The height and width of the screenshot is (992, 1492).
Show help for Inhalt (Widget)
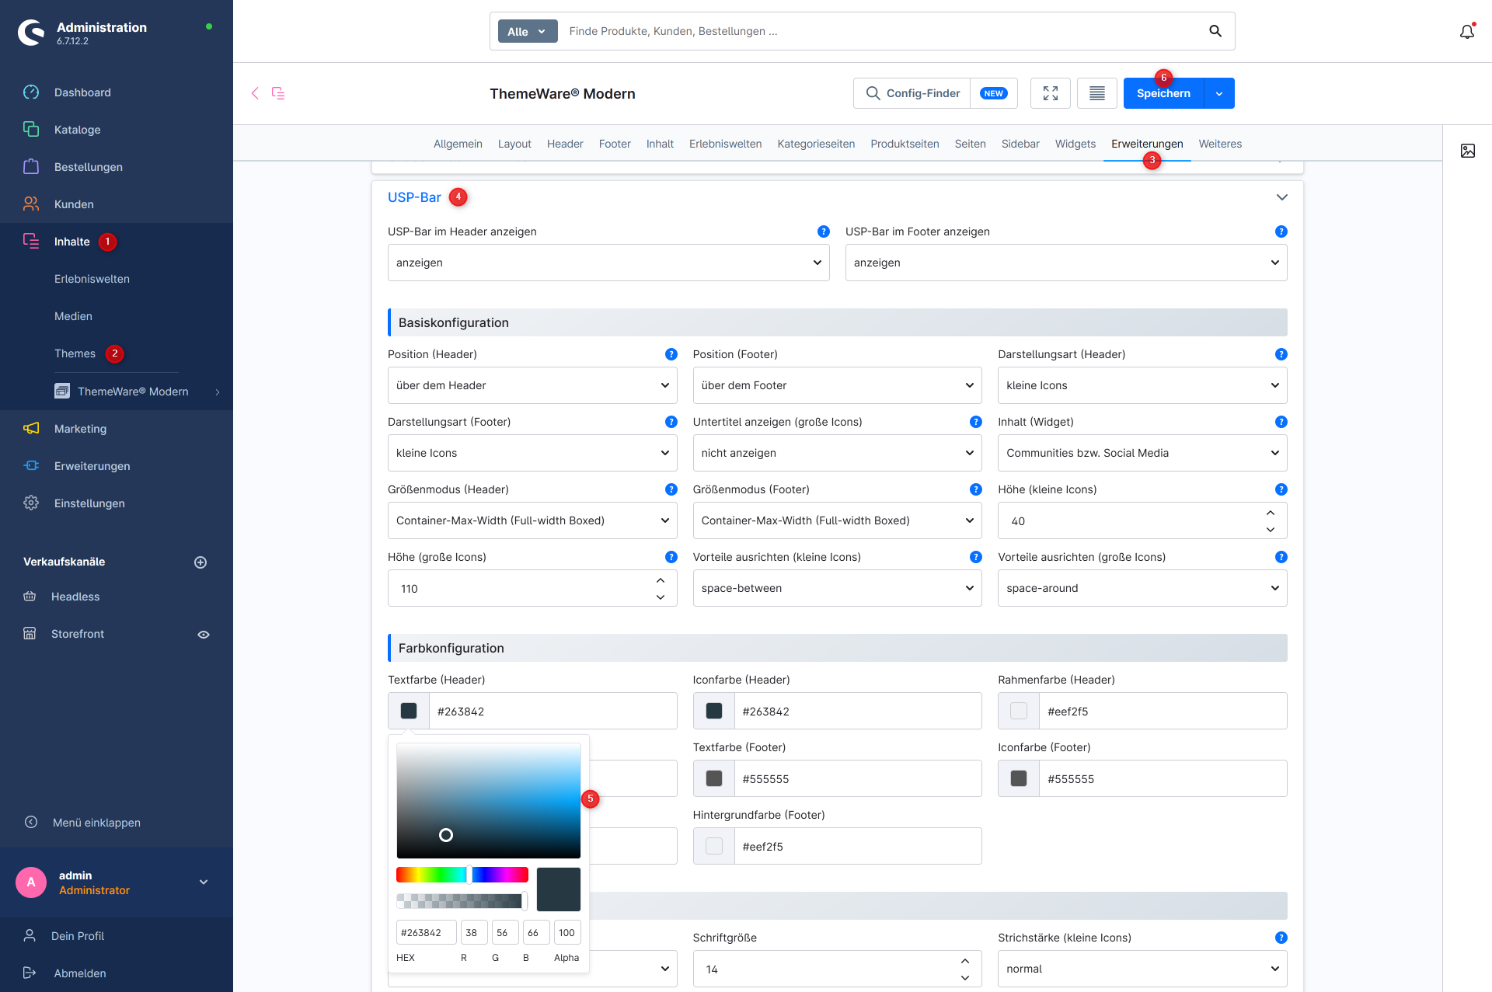[x=1281, y=422]
